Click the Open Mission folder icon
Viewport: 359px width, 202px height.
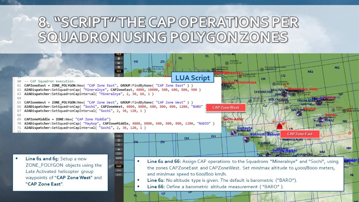(119, 62)
